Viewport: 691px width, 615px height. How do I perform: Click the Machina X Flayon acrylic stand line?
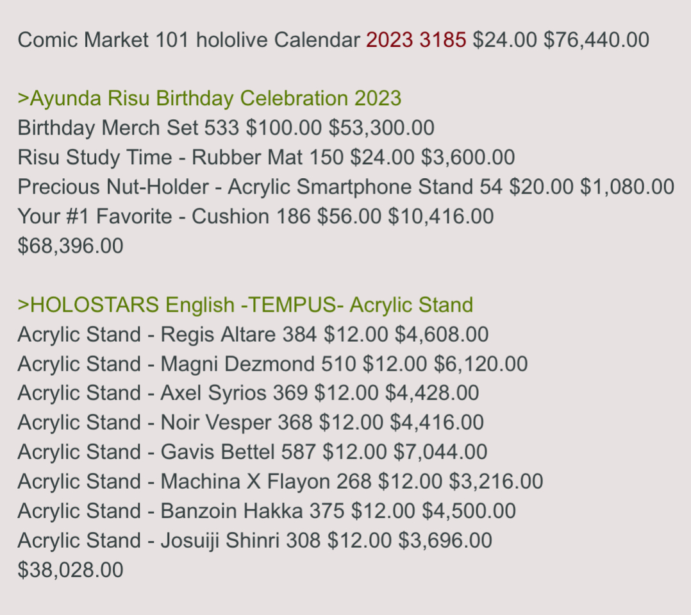click(280, 482)
